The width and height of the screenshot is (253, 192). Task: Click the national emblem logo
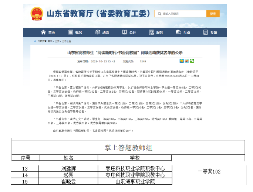click(37, 14)
